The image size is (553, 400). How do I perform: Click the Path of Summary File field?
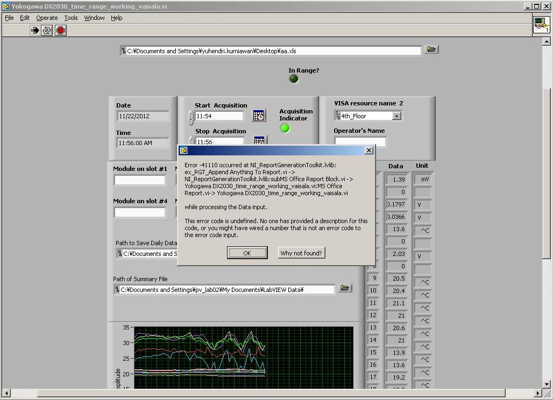coord(224,290)
